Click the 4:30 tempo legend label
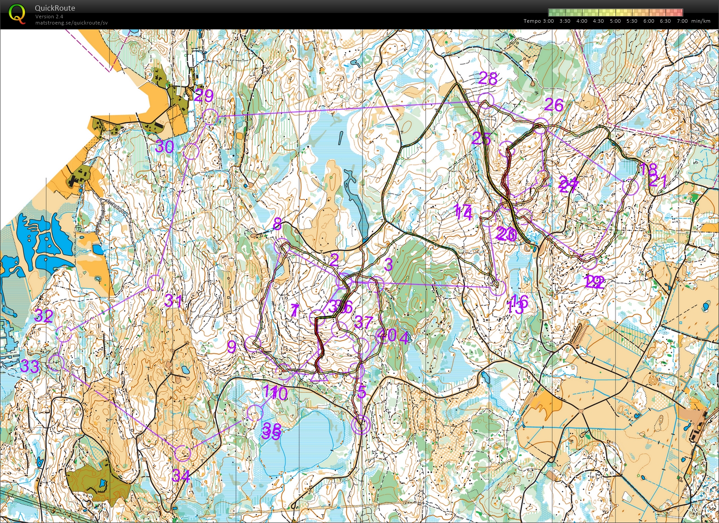The width and height of the screenshot is (719, 523). [598, 21]
